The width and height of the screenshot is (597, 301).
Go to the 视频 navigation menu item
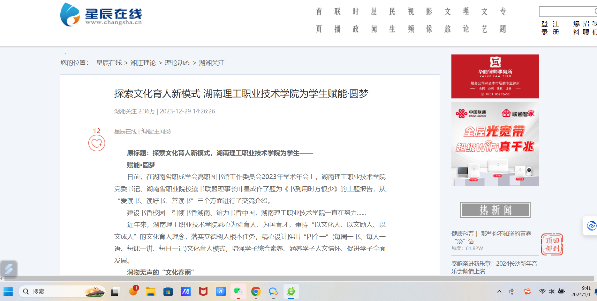tap(411, 20)
